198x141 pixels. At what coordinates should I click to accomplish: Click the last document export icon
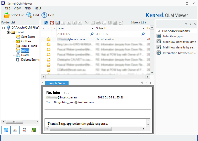point(121,23)
